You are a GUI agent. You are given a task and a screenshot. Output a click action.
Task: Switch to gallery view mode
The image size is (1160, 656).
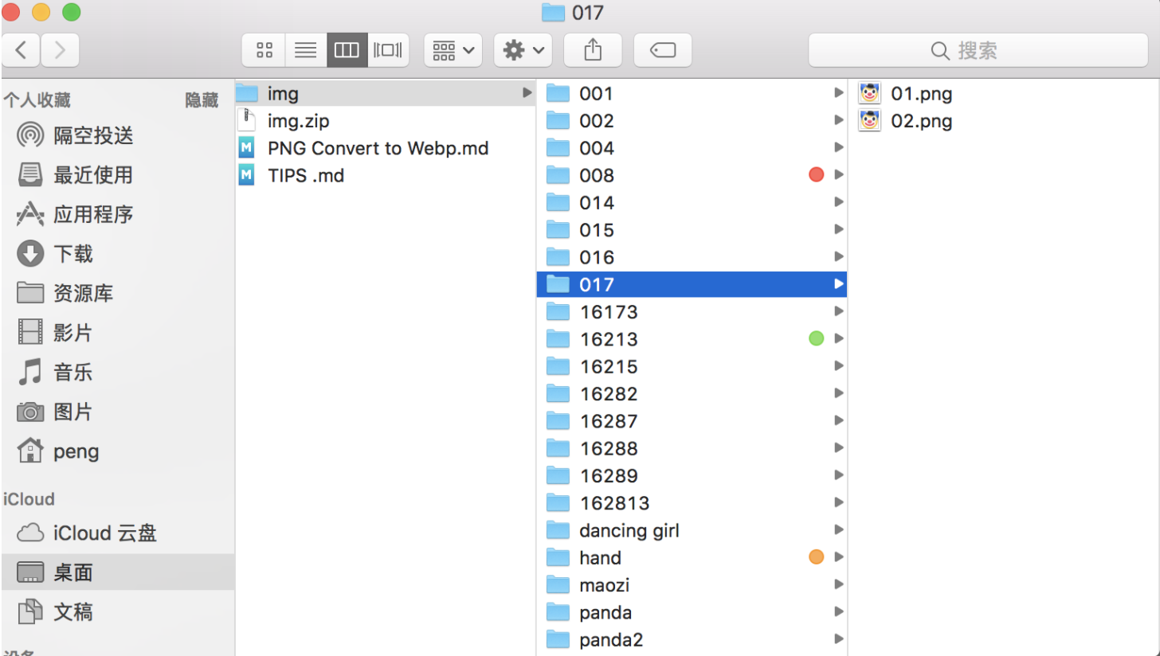(388, 49)
